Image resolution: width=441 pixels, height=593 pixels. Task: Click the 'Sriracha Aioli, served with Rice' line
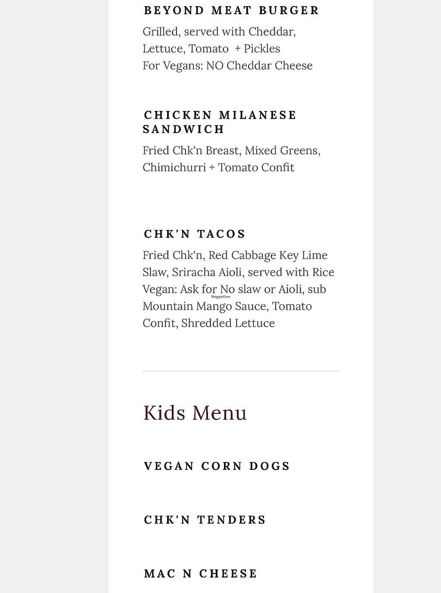tap(238, 272)
